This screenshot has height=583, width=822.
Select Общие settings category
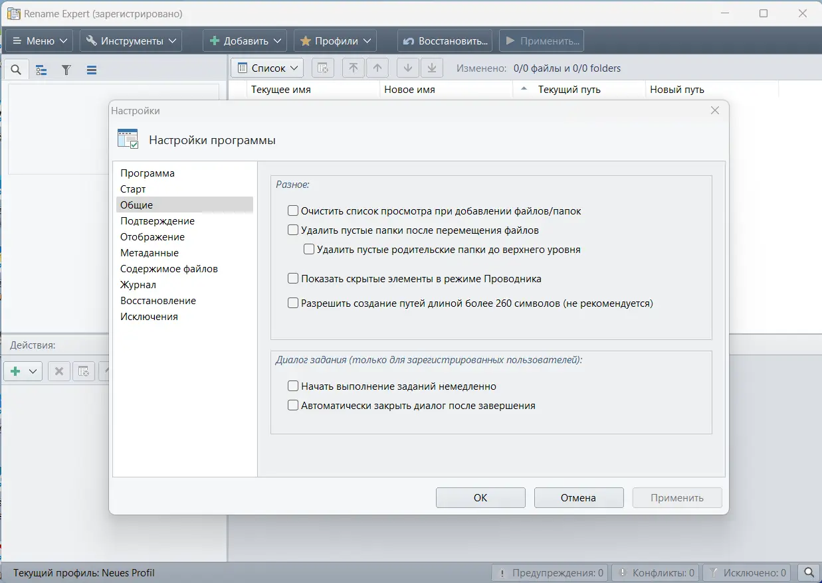pos(185,205)
